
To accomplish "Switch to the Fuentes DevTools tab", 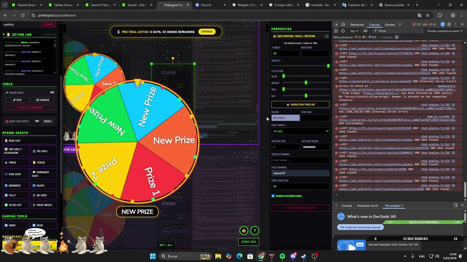I will coord(390,24).
